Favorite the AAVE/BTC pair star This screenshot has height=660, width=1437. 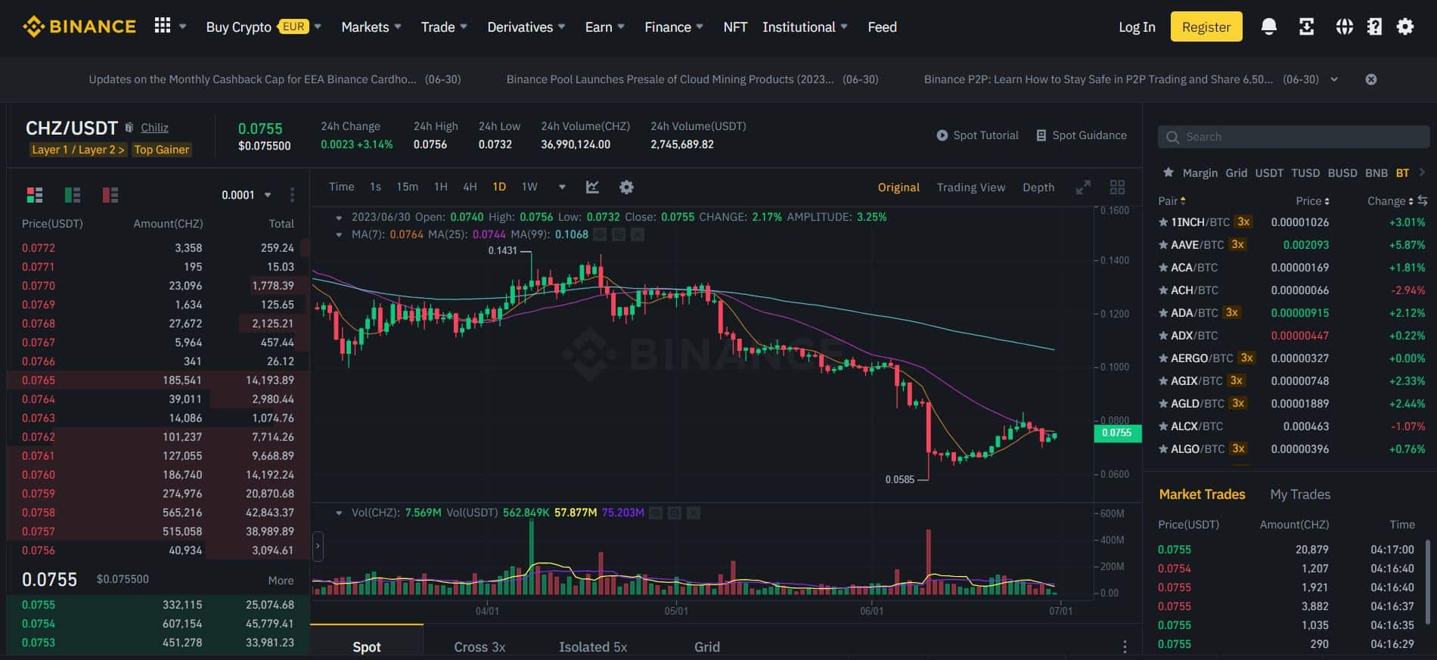point(1163,245)
